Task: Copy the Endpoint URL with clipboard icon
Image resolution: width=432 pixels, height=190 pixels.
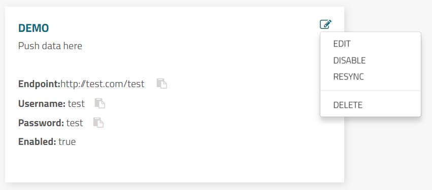Action: (x=162, y=83)
